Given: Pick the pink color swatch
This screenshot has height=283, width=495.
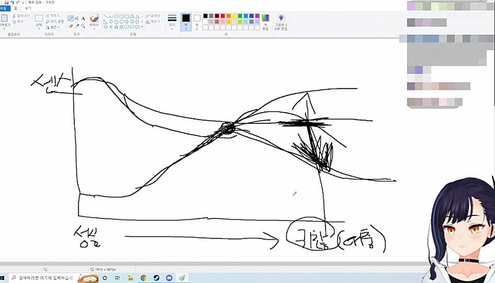Looking at the screenshot, I should coord(223,22).
